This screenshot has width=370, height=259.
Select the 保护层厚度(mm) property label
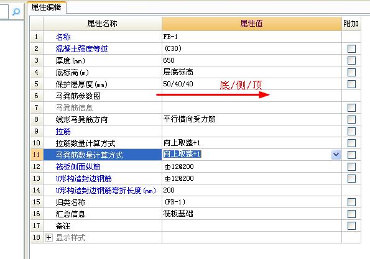81,84
